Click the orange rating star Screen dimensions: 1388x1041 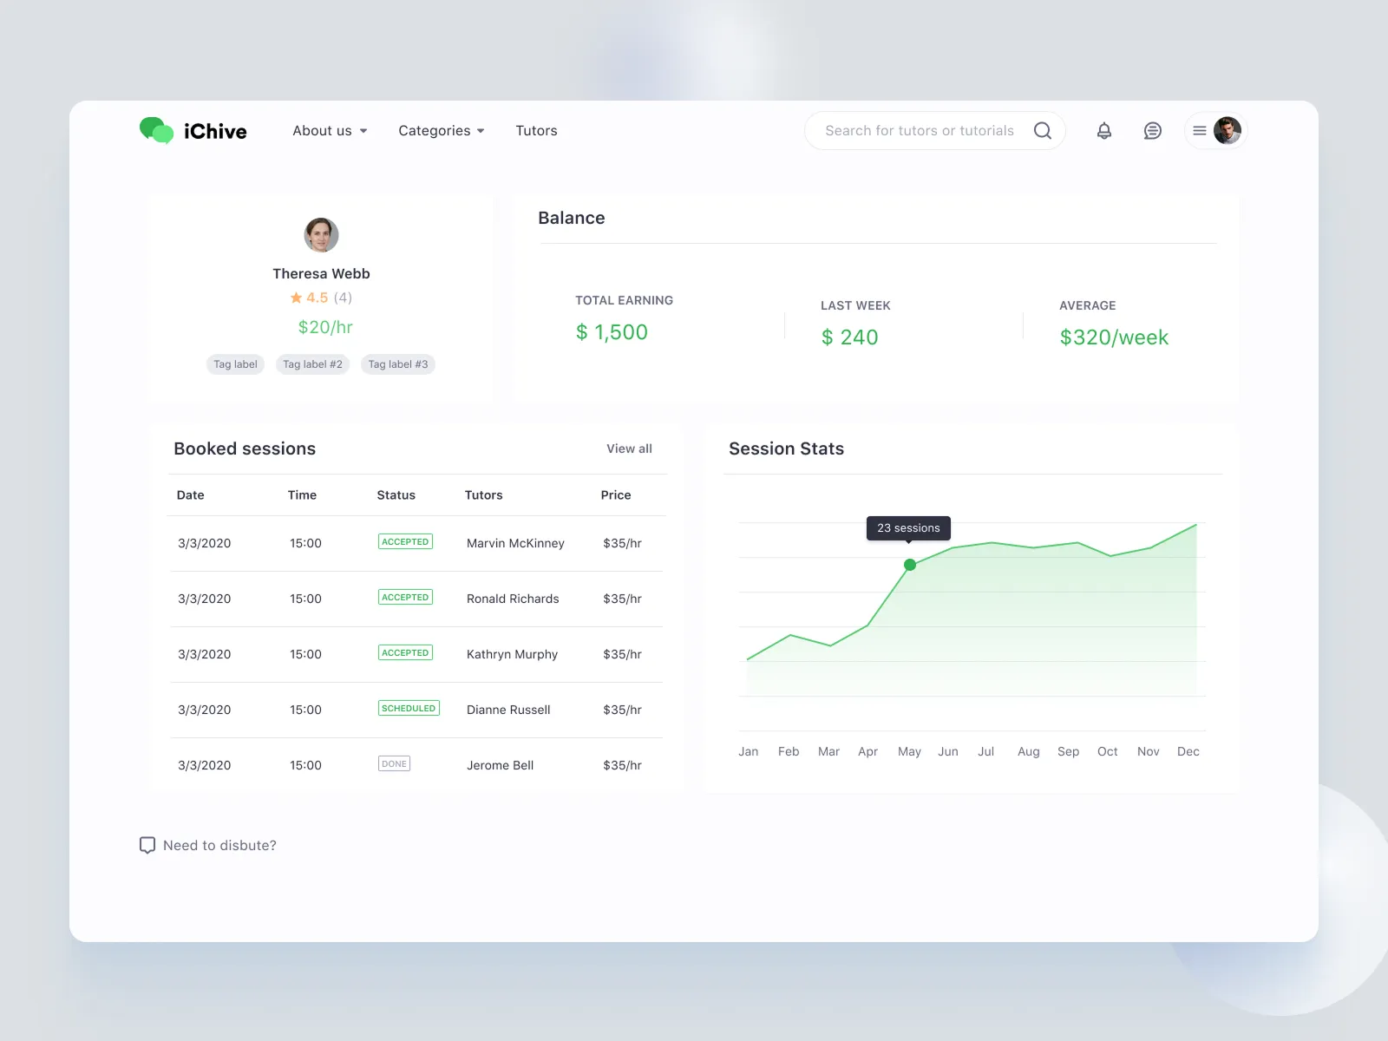click(x=296, y=298)
